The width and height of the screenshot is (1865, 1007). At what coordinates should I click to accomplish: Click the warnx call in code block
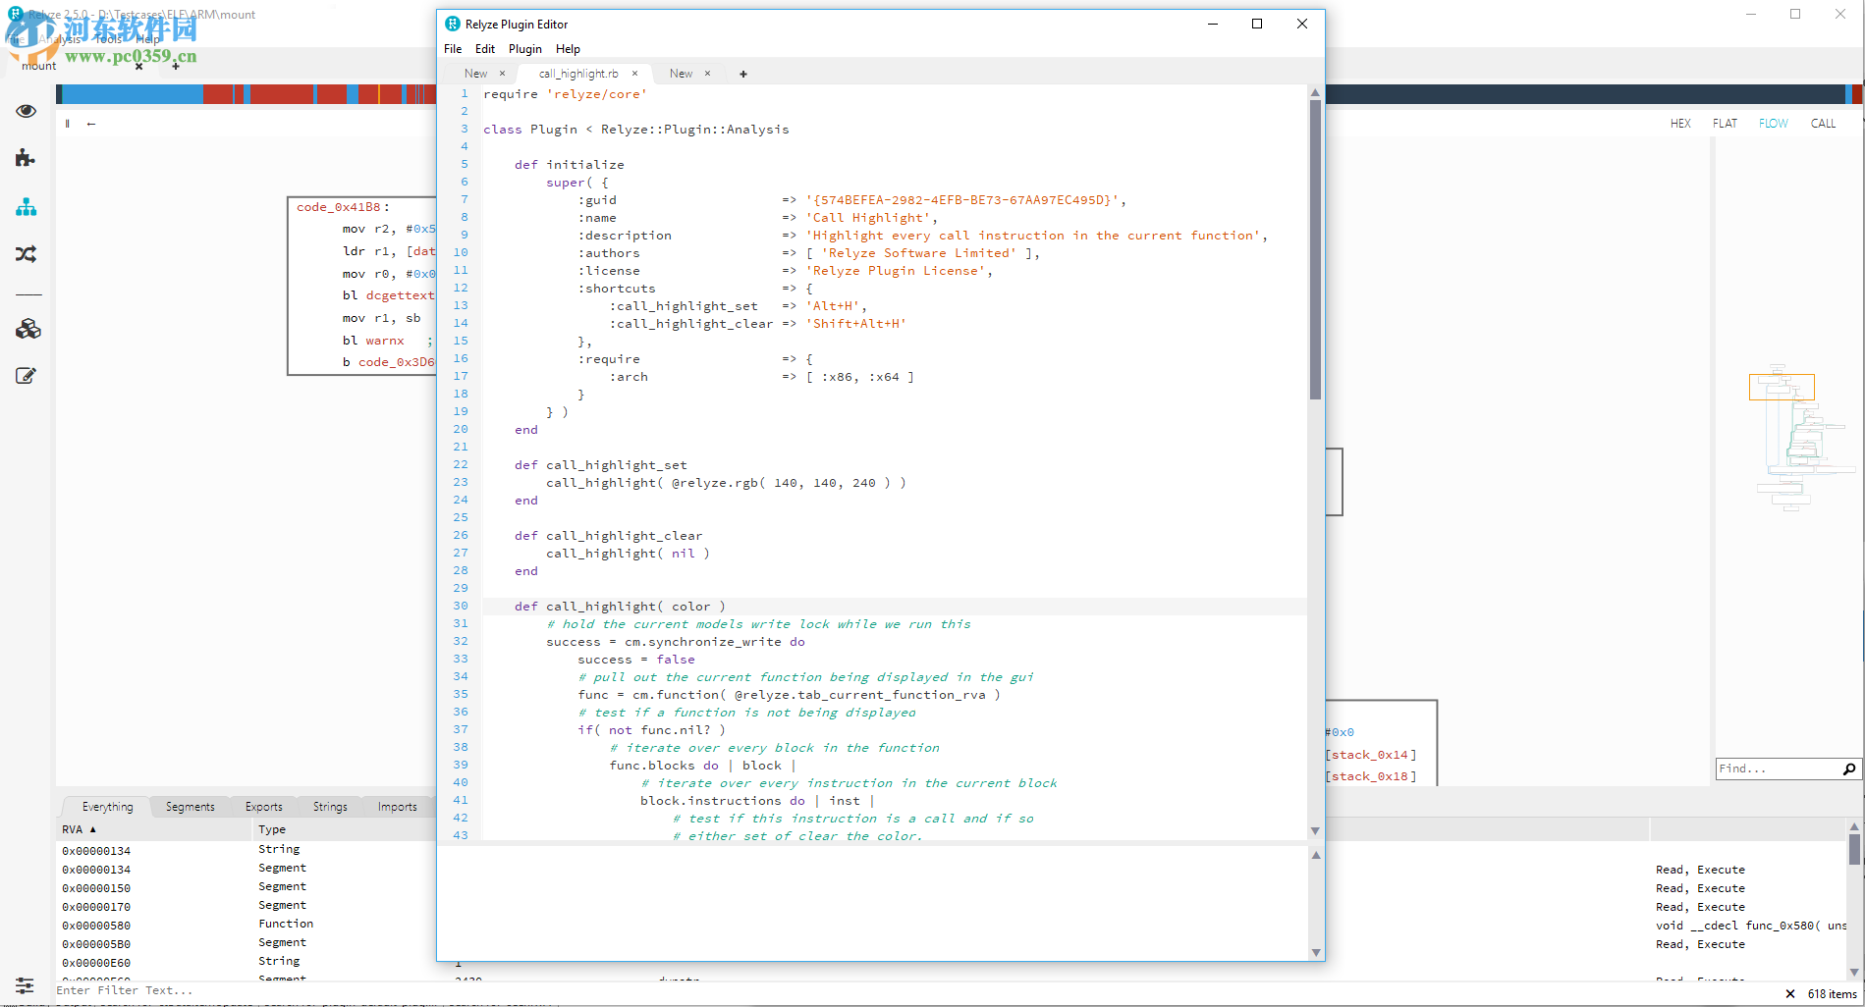pos(385,341)
